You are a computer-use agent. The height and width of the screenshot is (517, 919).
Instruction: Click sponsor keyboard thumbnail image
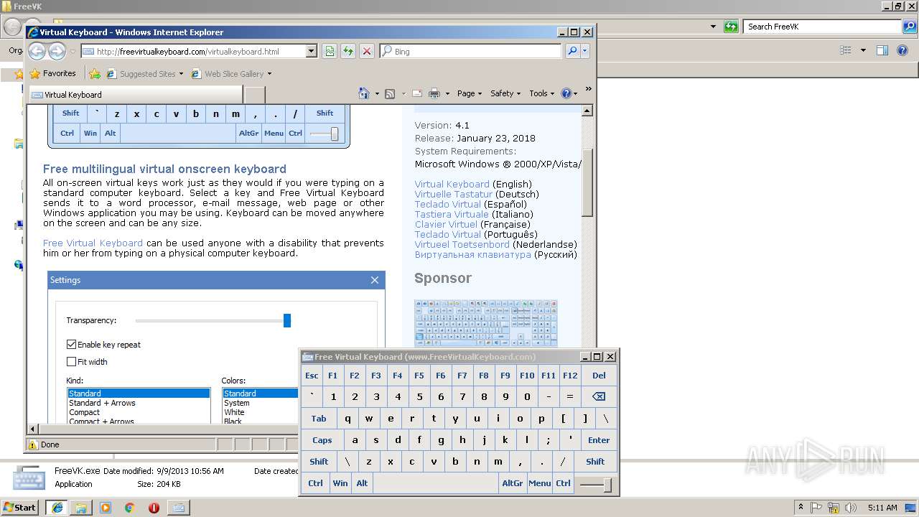pos(486,324)
